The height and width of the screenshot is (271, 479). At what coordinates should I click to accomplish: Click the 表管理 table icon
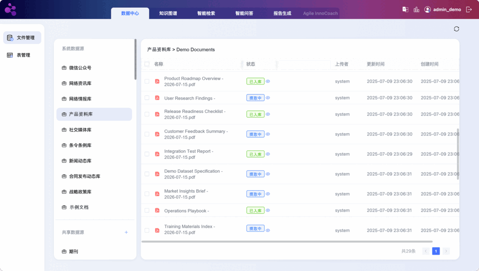pos(10,55)
